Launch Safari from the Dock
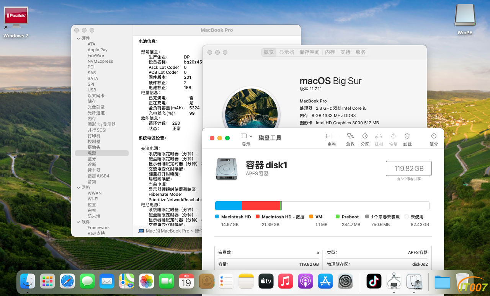This screenshot has width=490, height=296. 67,281
